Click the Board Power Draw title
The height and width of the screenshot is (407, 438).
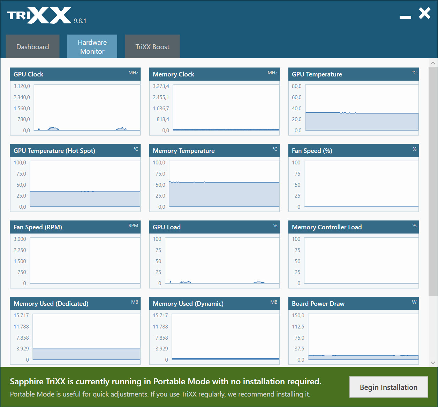click(x=318, y=304)
